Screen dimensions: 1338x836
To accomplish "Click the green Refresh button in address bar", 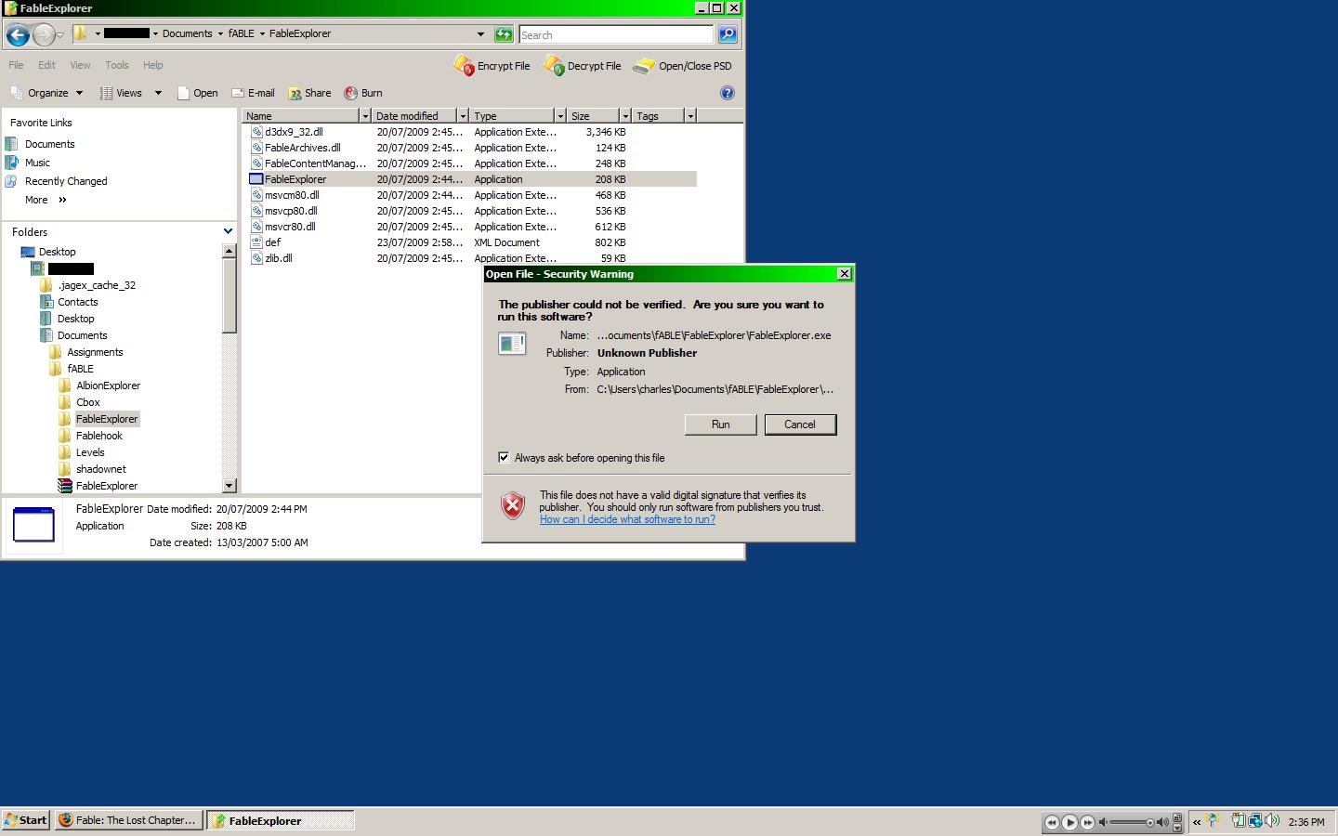I will [x=504, y=34].
